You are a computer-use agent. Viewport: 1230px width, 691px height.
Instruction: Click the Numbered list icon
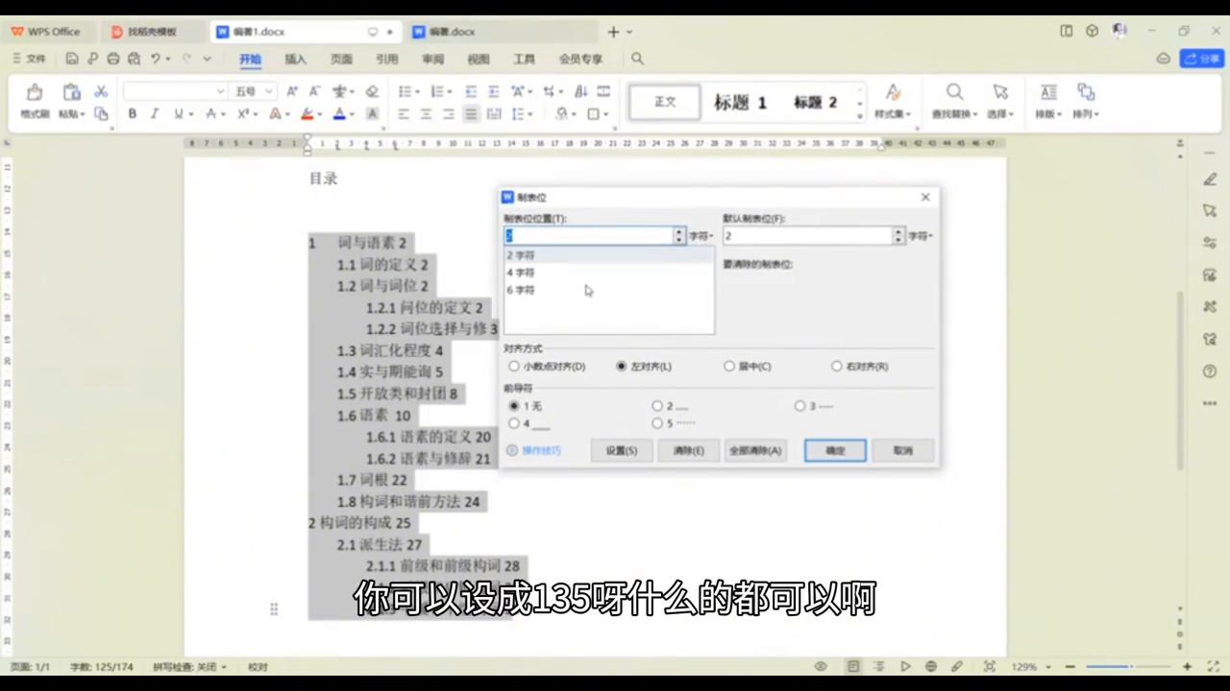pos(436,92)
